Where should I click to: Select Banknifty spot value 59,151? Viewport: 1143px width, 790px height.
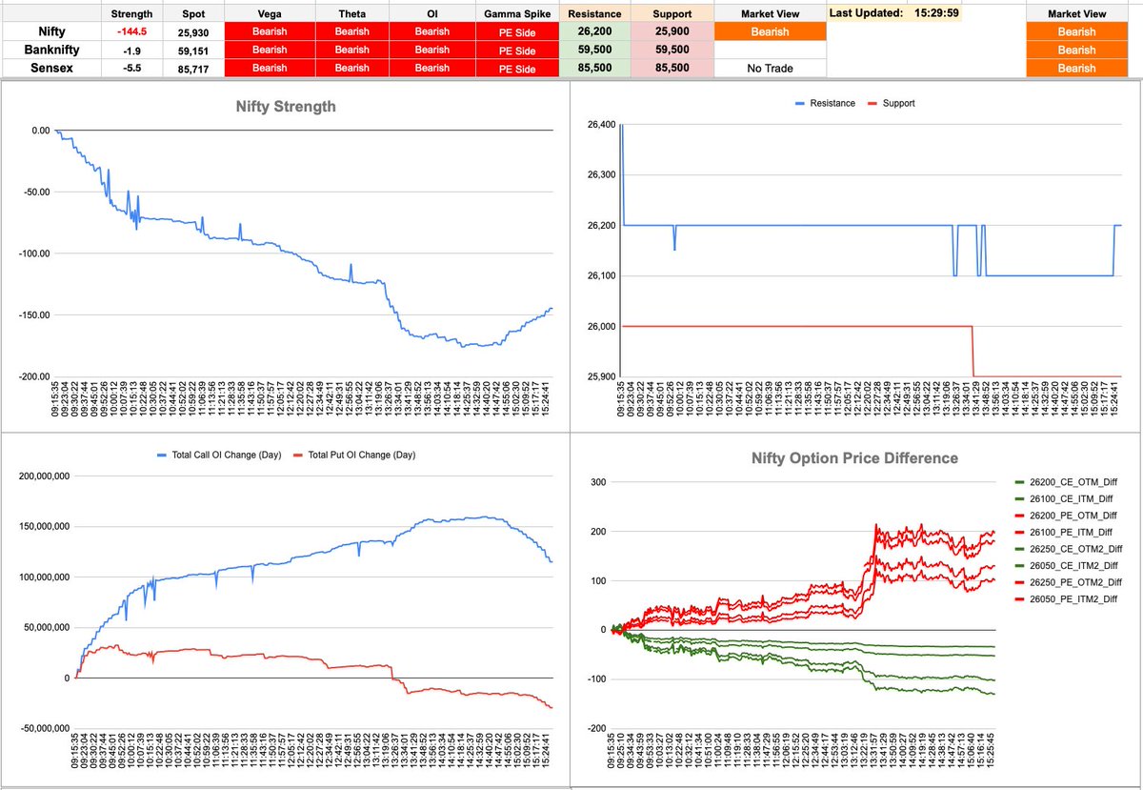tap(192, 50)
